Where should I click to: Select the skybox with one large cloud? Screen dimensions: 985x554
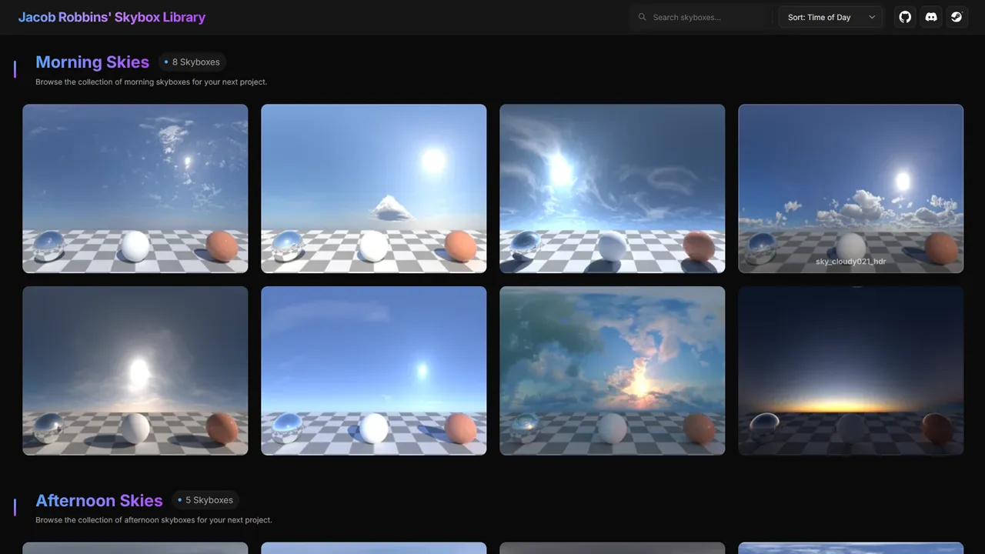tap(373, 189)
